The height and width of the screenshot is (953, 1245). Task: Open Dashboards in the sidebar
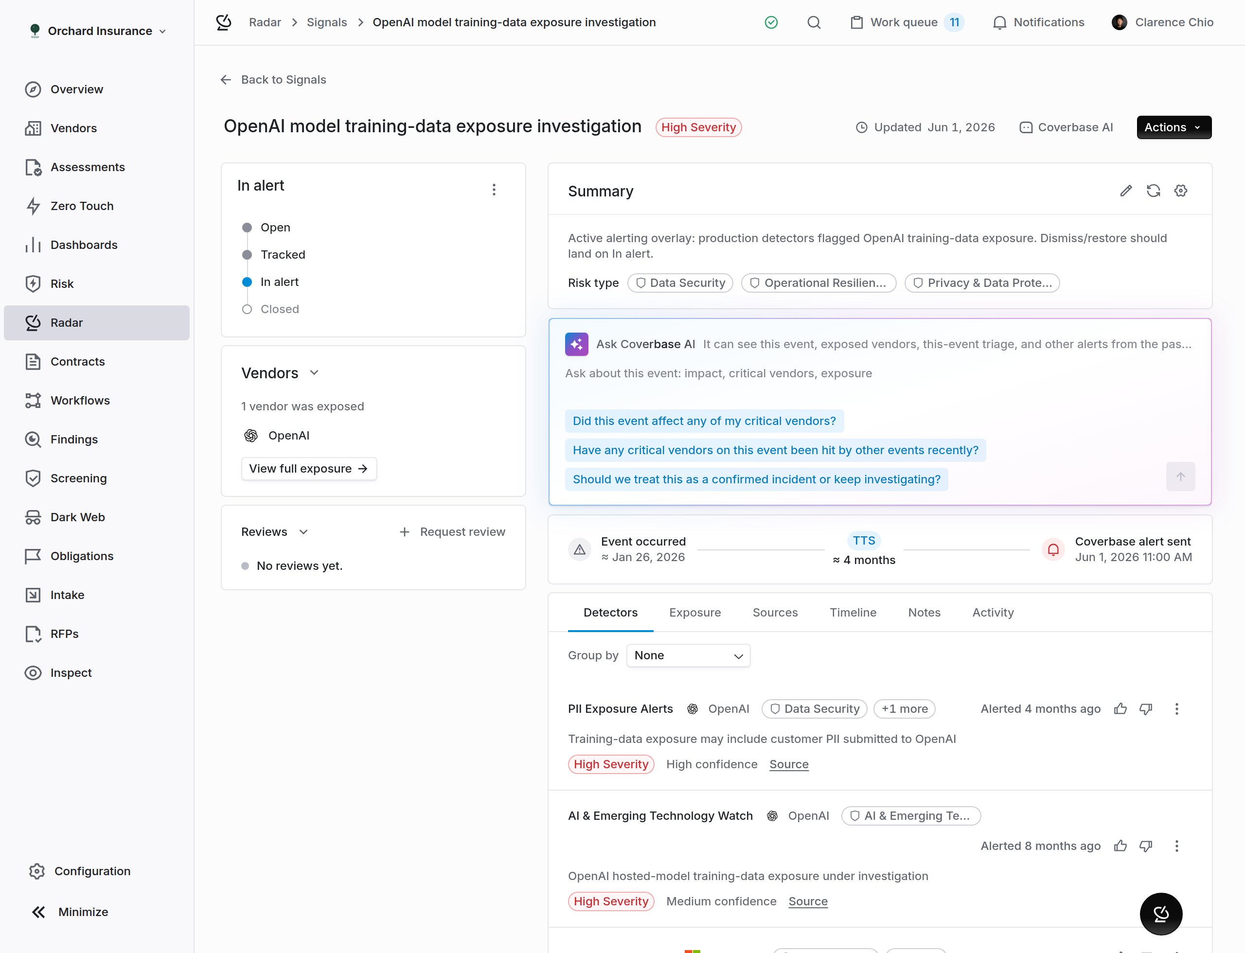coord(96,245)
